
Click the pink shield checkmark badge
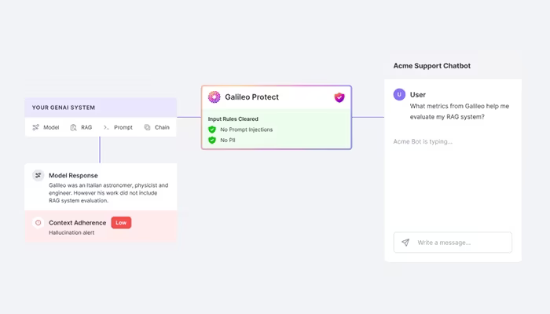click(x=339, y=97)
